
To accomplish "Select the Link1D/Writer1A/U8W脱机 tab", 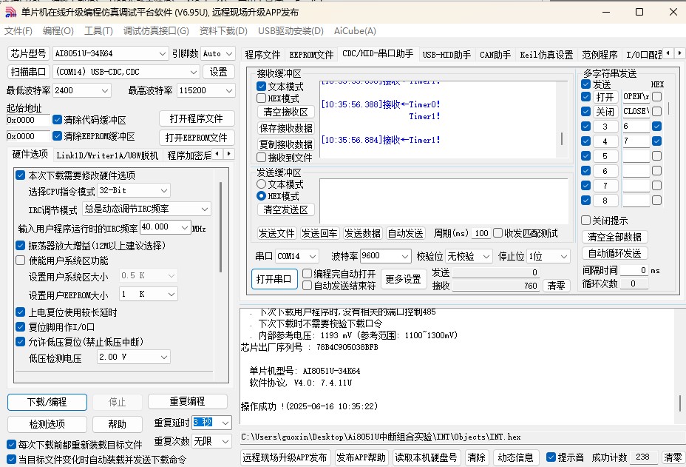I will click(x=107, y=155).
